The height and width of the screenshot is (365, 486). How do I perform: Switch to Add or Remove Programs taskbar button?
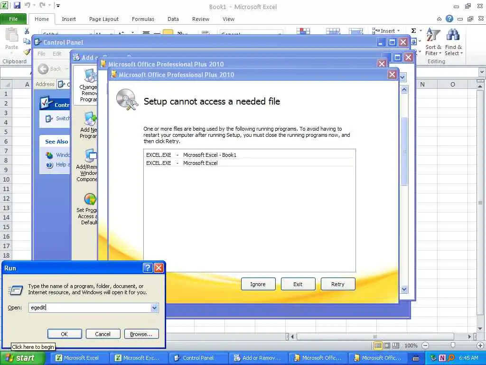pyautogui.click(x=258, y=358)
